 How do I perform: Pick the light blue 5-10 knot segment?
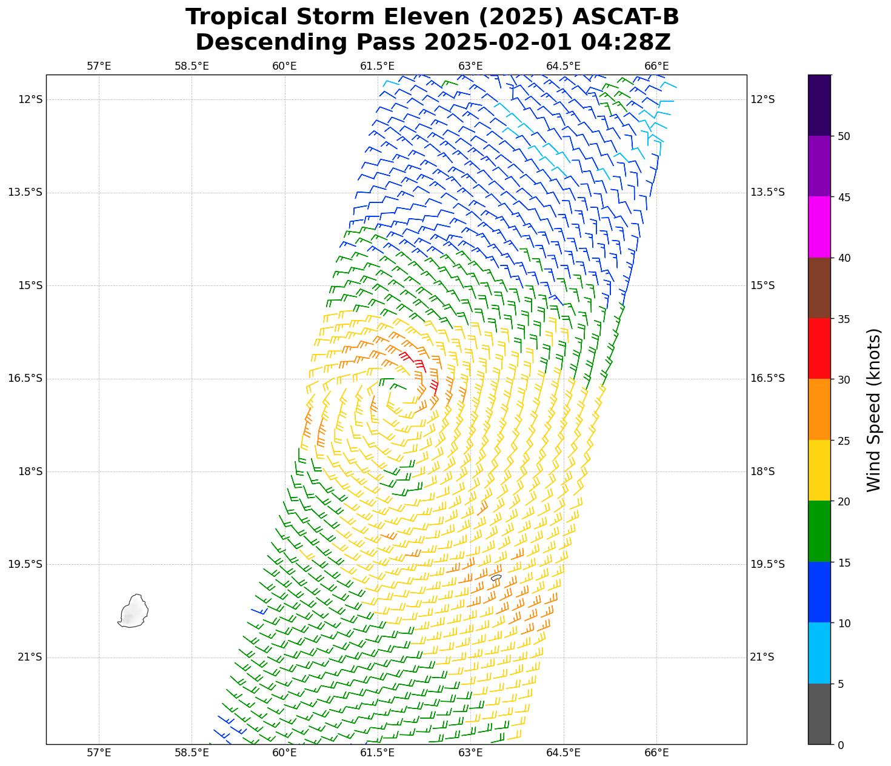coord(819,653)
